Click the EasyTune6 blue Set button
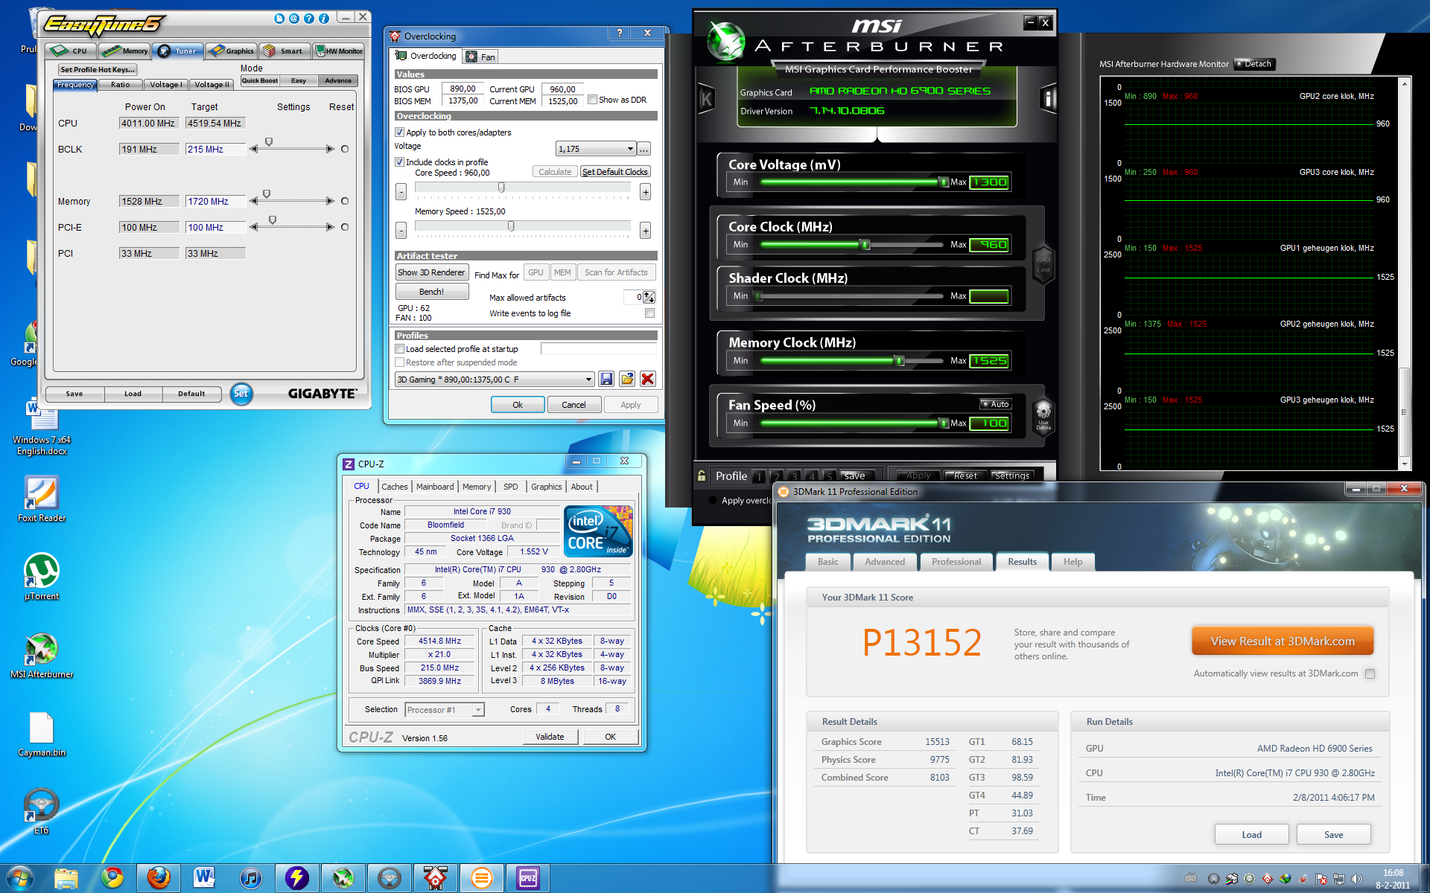This screenshot has width=1430, height=893. click(x=241, y=394)
